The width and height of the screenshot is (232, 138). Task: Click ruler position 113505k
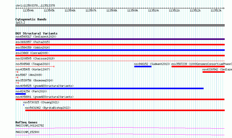click(49, 10)
